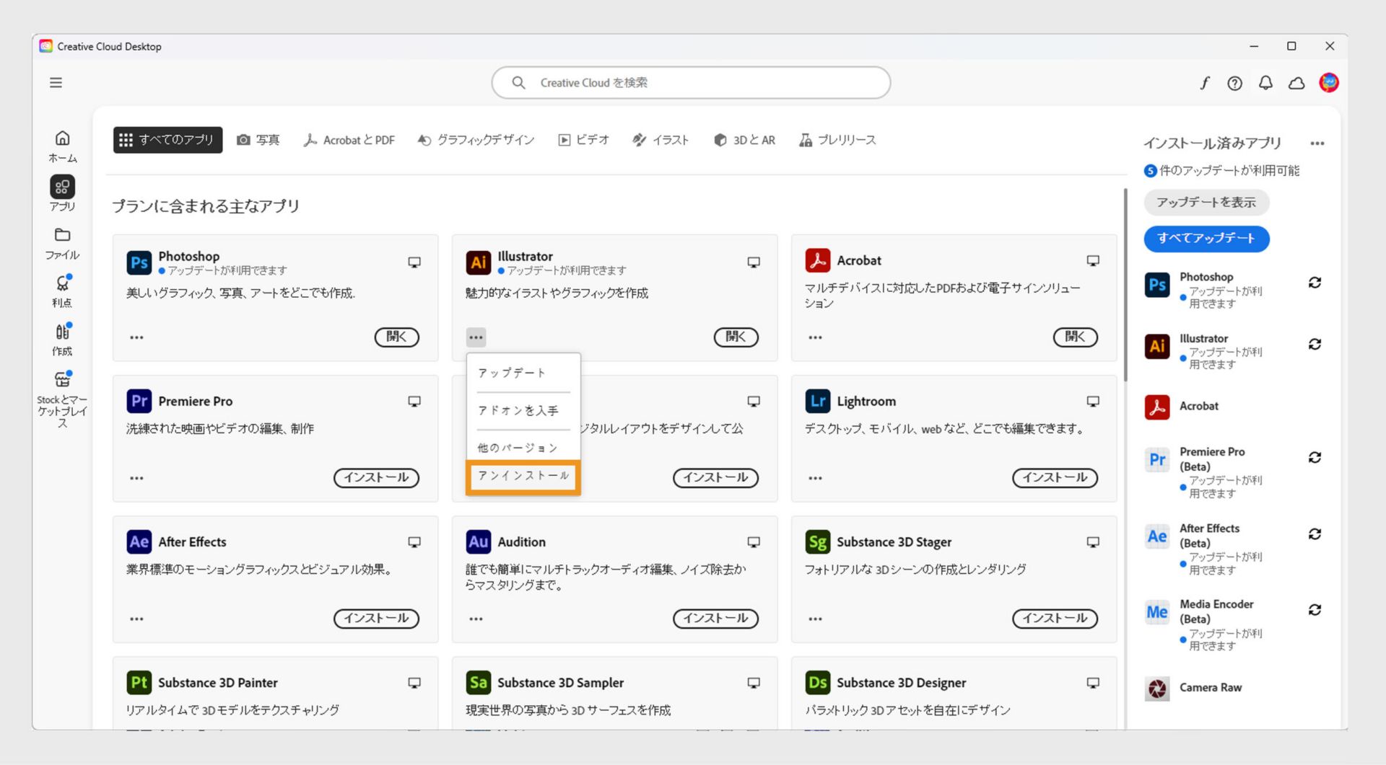Open Stockとマーケットプレイス in the sidebar
The image size is (1386, 765).
(63, 399)
